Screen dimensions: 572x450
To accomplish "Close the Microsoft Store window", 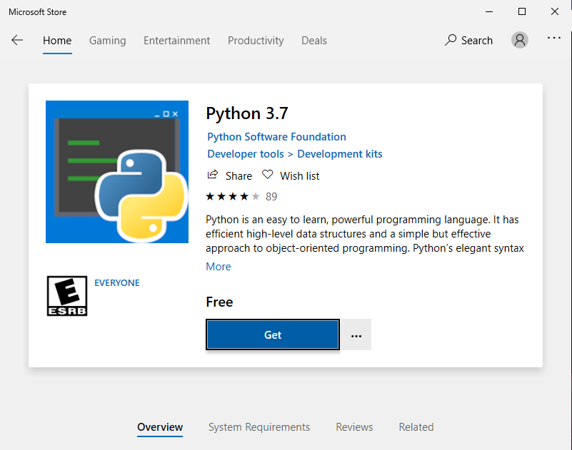I will pos(555,11).
